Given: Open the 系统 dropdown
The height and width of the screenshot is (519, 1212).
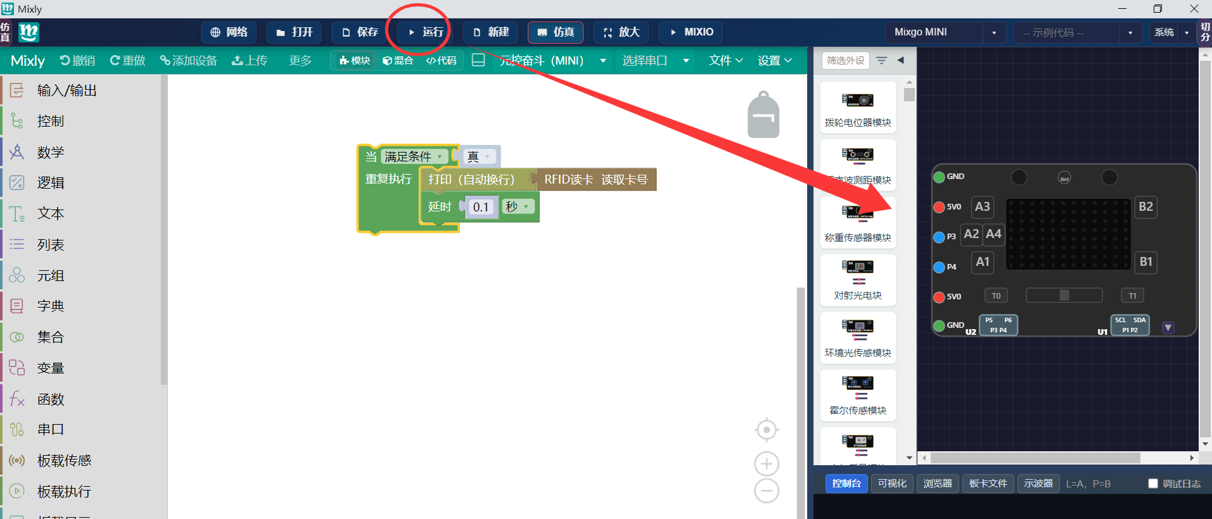Looking at the screenshot, I should pos(1172,32).
